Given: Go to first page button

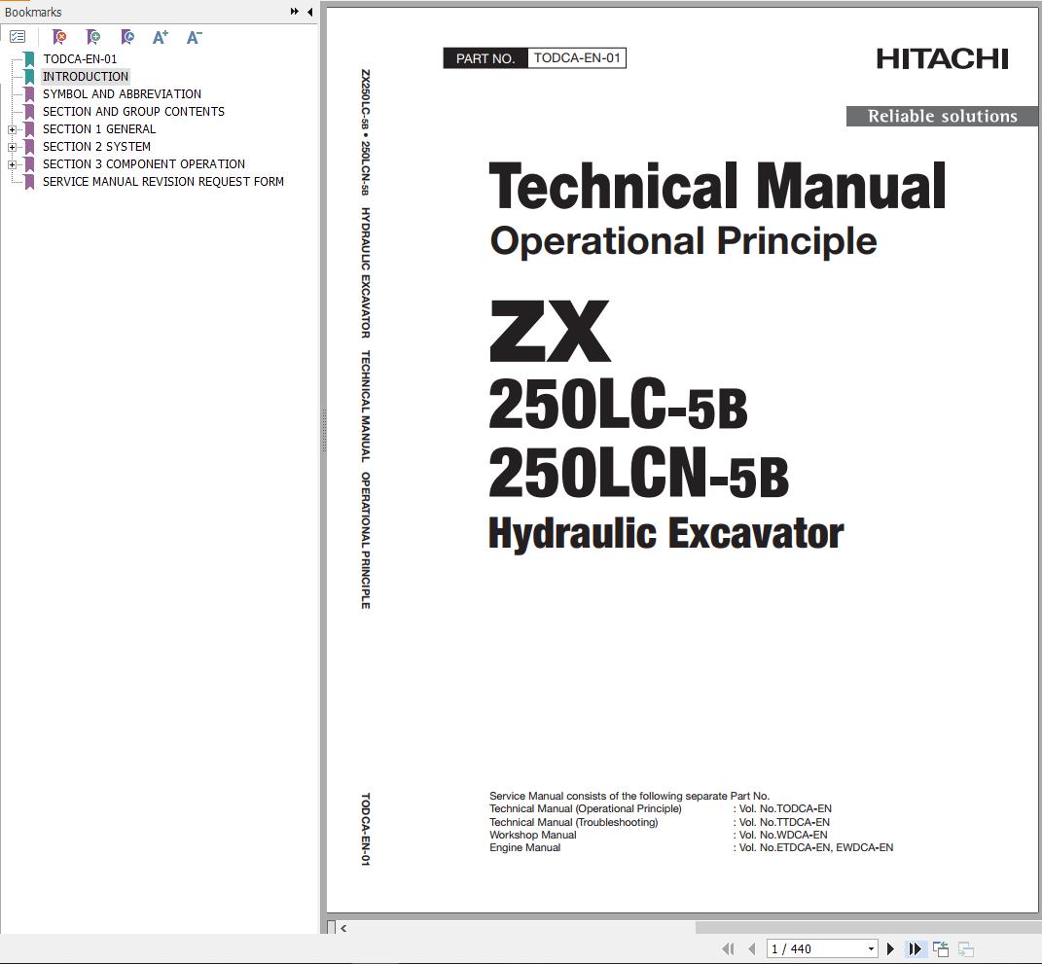Looking at the screenshot, I should pos(729,948).
